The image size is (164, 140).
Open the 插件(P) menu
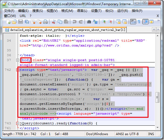click(137, 11)
